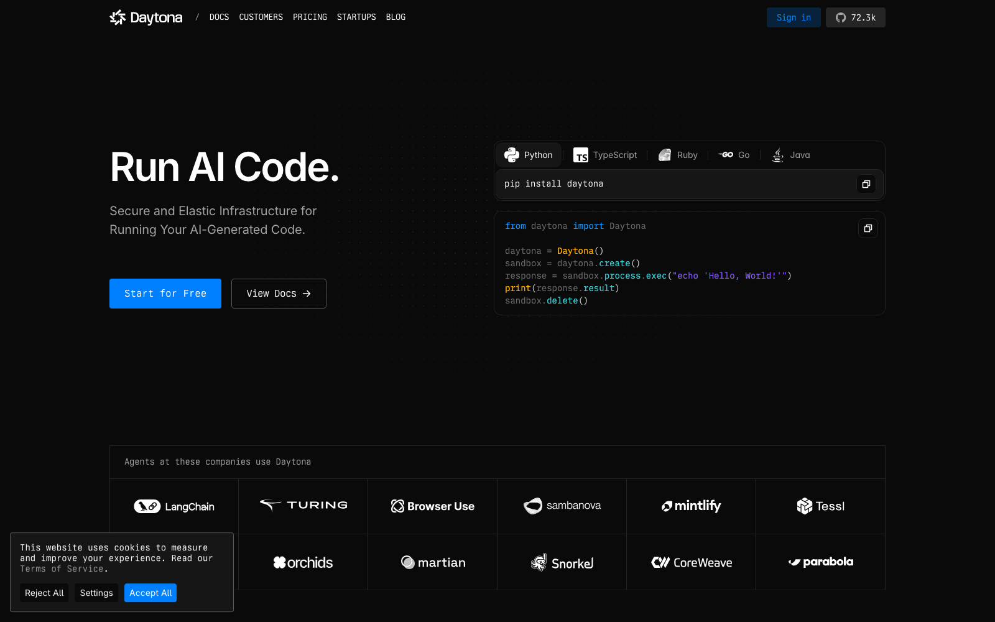Screen dimensions: 995x622
Task: Click the Turing logo
Action: [x=303, y=506]
